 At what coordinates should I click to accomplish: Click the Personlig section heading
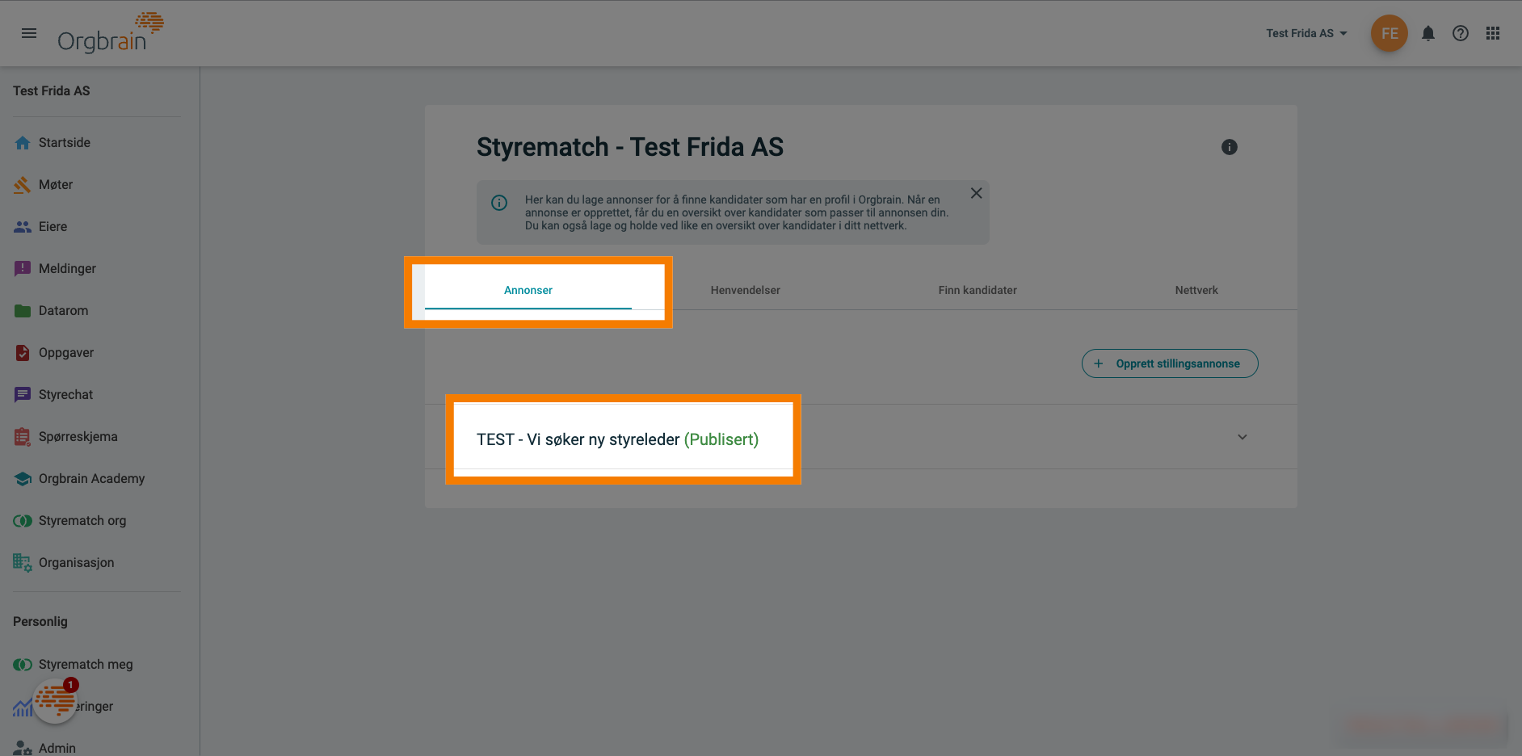click(x=40, y=621)
